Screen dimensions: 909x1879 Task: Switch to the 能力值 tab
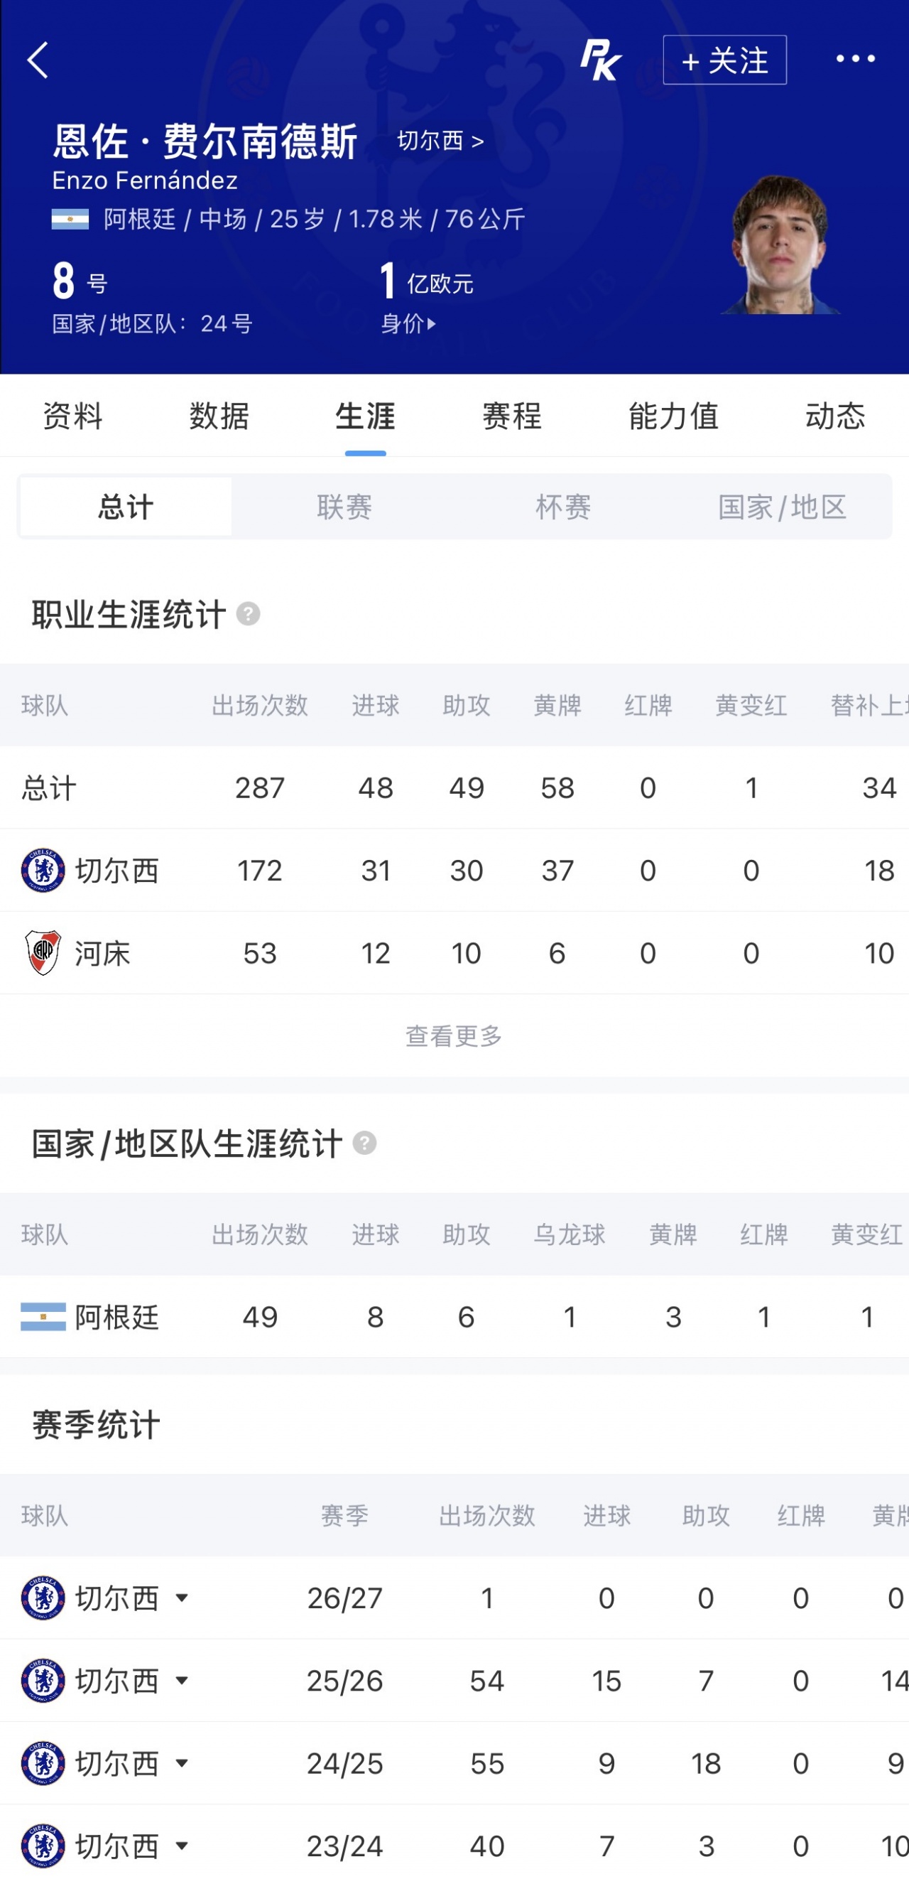click(673, 416)
